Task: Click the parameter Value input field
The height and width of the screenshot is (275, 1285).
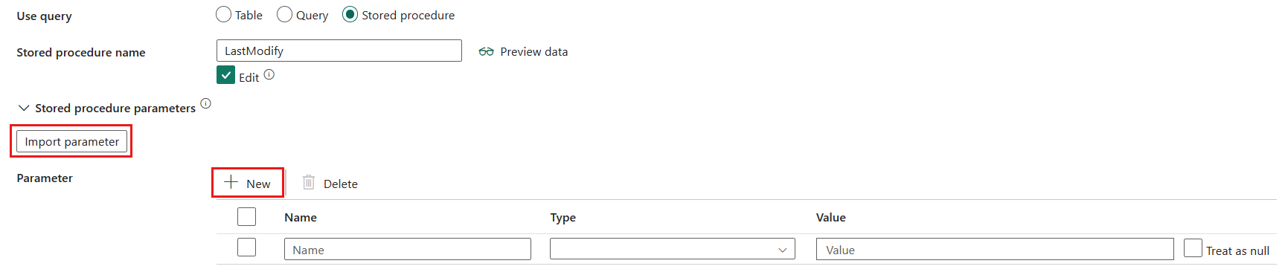Action: click(x=995, y=249)
